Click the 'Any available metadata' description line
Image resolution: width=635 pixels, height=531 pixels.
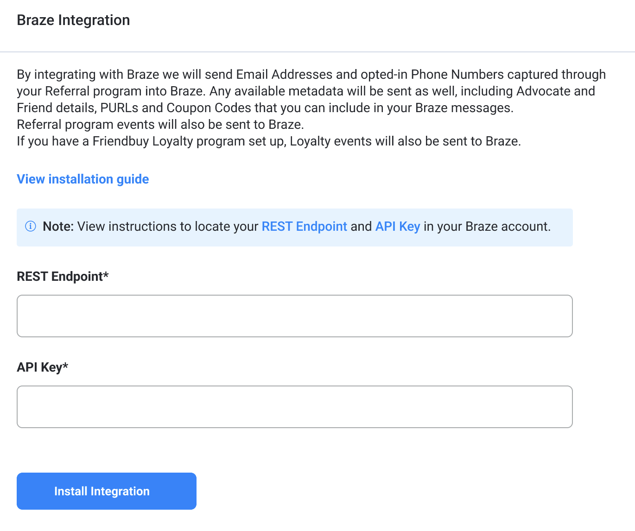[306, 91]
